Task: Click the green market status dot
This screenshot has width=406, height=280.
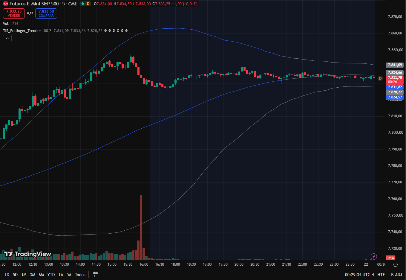Action: coord(83,4)
